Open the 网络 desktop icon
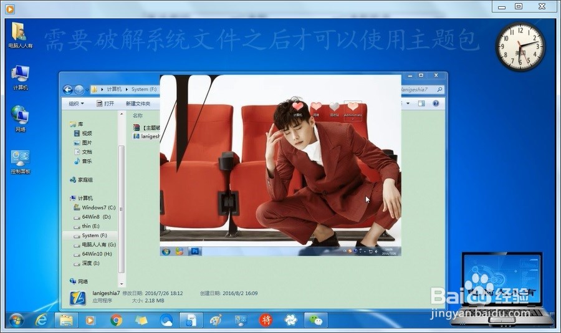 20,118
